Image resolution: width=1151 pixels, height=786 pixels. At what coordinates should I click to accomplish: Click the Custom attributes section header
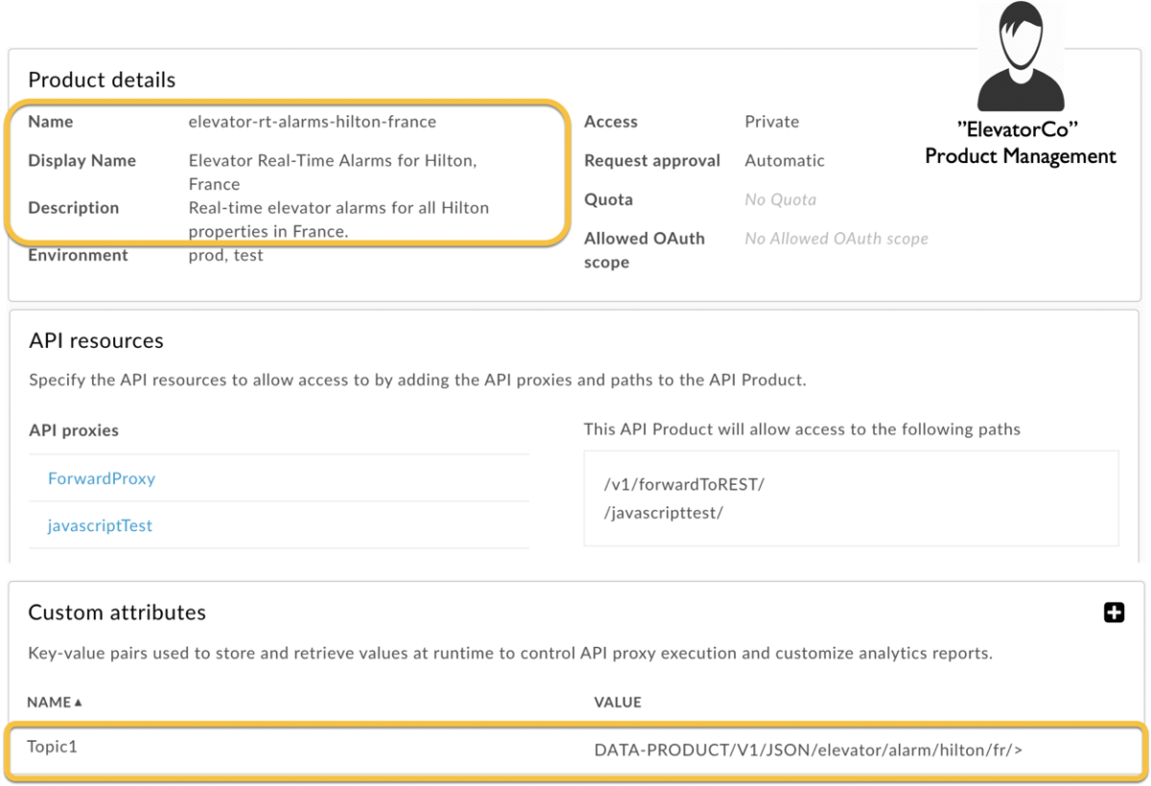[x=115, y=613]
